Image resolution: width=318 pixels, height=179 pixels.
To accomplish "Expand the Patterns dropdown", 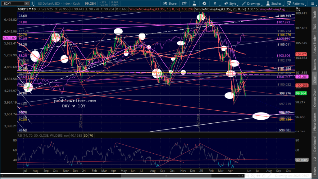I will point(296,4).
